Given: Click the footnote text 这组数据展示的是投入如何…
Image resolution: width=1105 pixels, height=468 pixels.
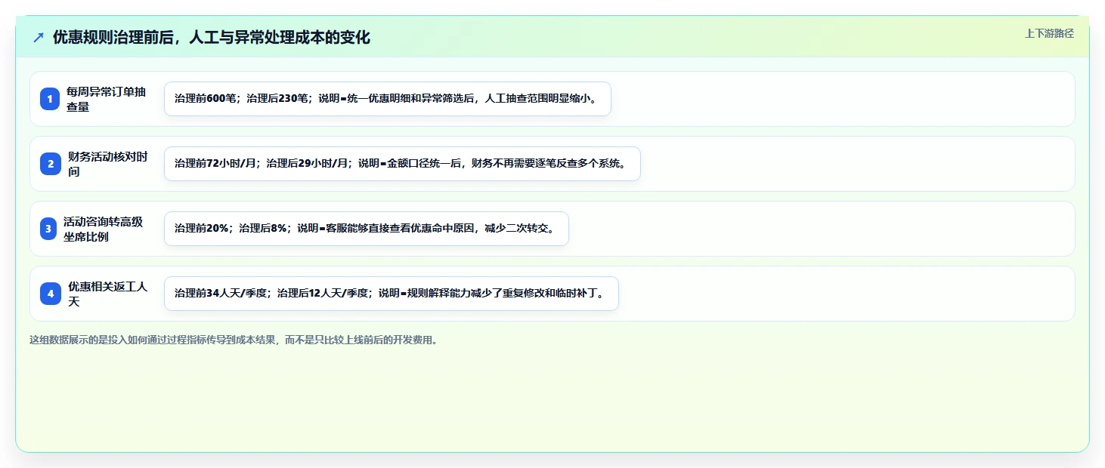Looking at the screenshot, I should 234,340.
